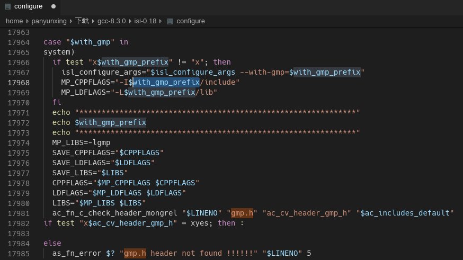The width and height of the screenshot is (463, 260).
Task: Click line number 17967
Action: click(19, 73)
